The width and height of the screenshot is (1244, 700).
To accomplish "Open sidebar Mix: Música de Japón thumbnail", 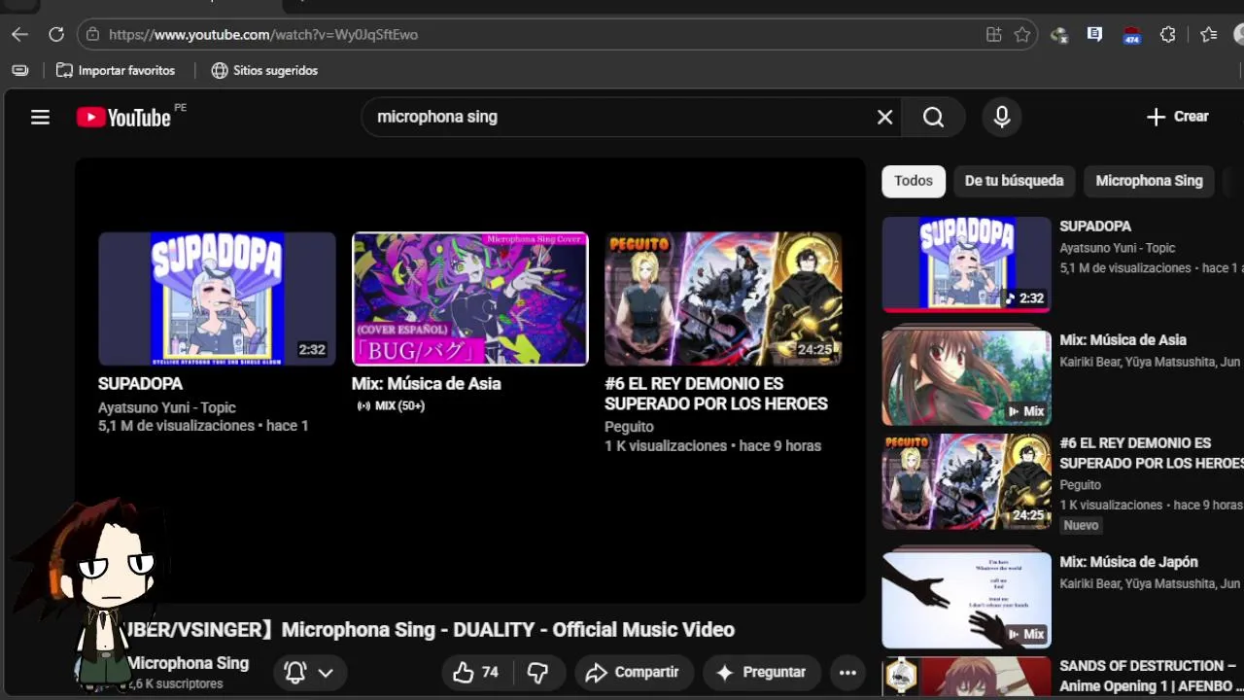I will click(x=966, y=600).
